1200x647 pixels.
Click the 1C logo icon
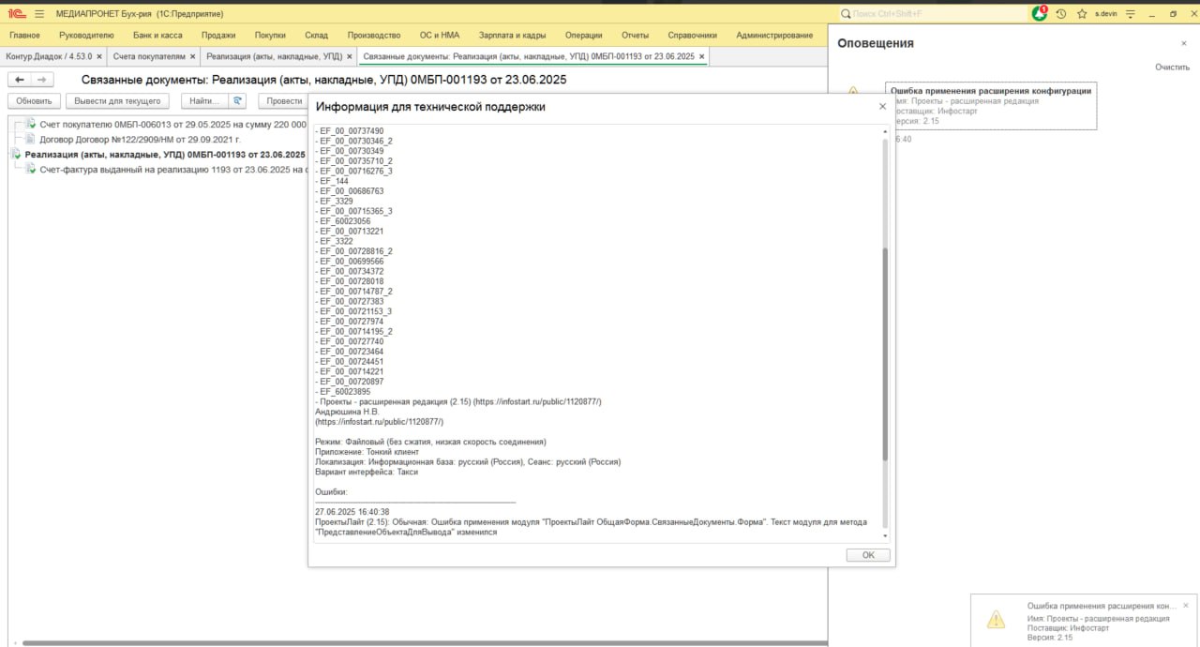click(17, 14)
